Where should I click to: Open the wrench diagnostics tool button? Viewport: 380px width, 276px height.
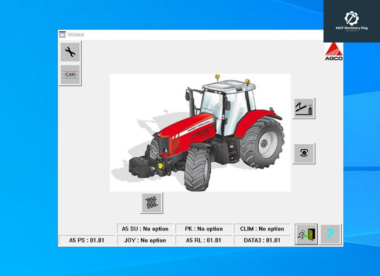coord(70,52)
